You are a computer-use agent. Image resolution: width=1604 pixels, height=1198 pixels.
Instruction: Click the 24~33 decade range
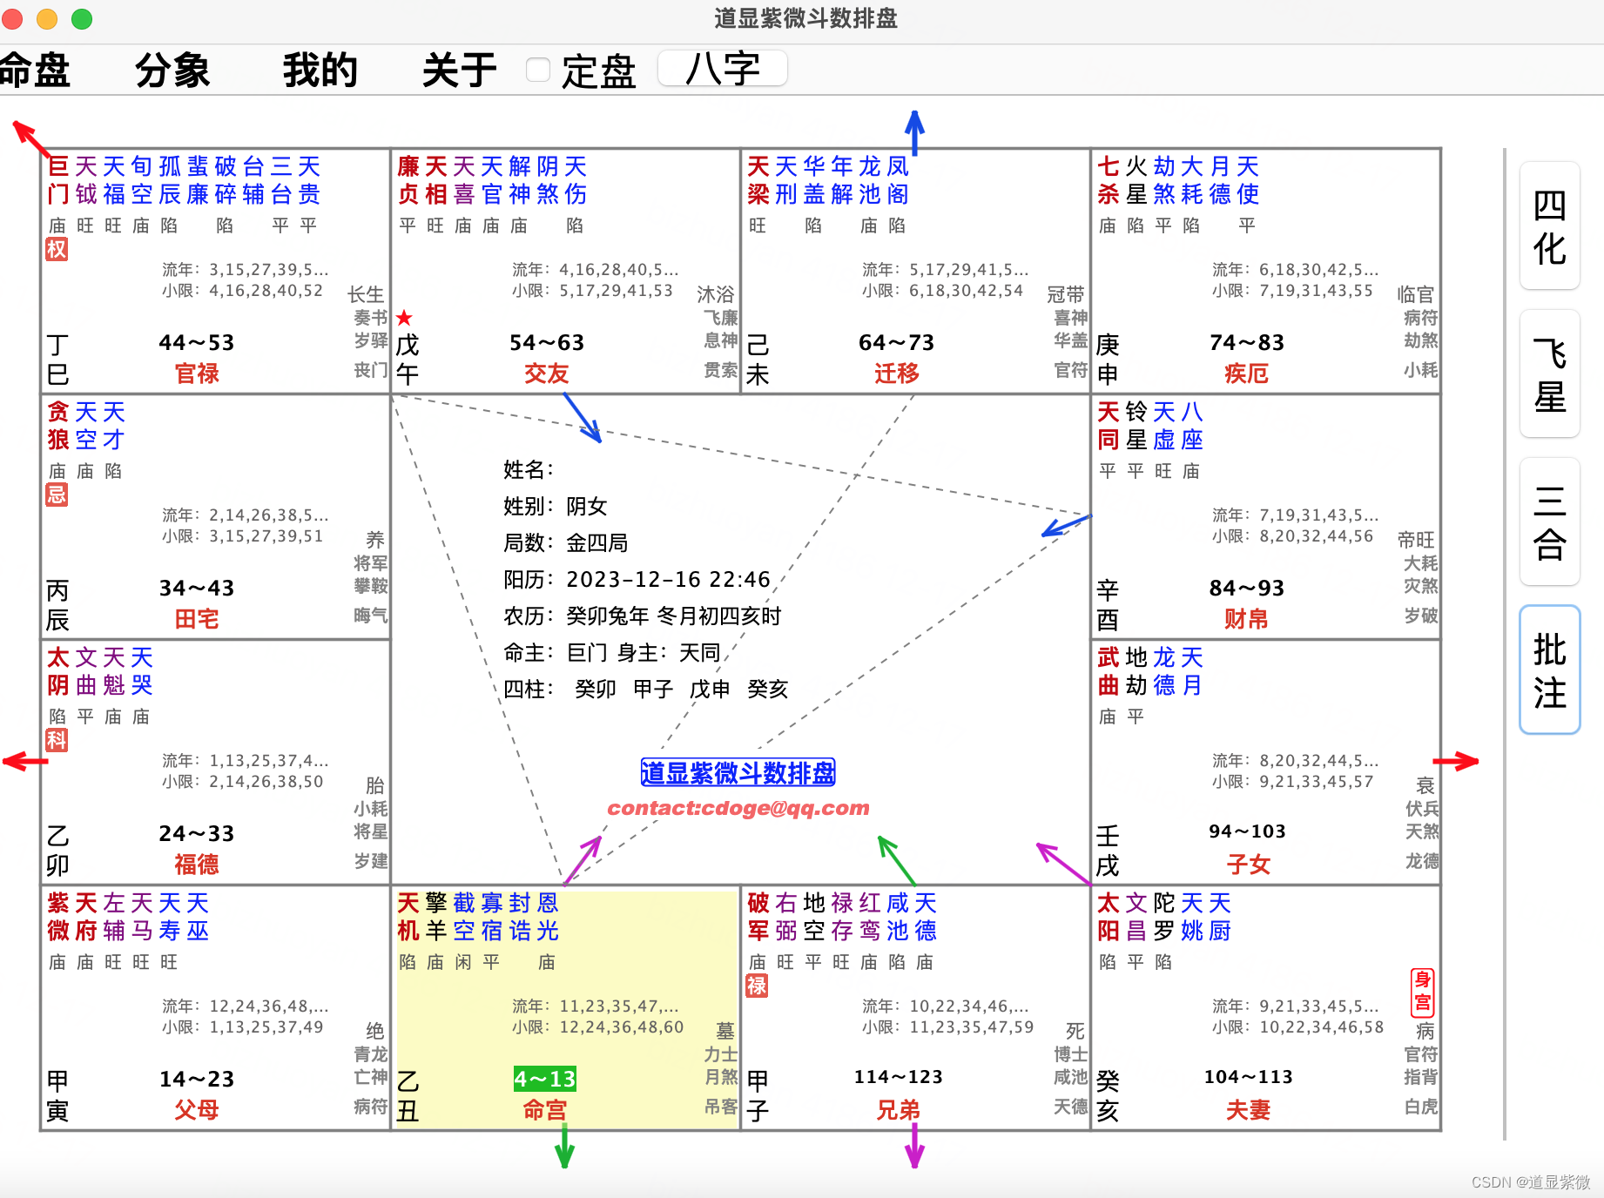pos(197,834)
